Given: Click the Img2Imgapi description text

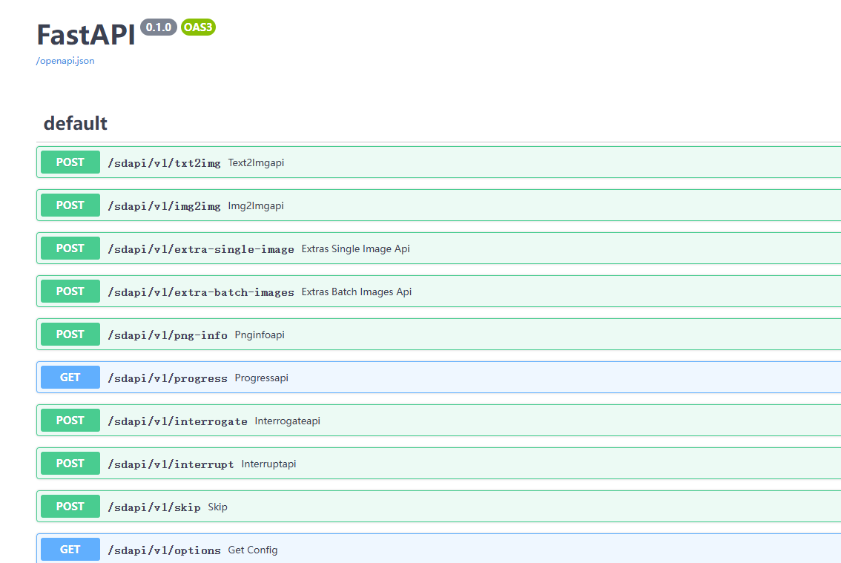Looking at the screenshot, I should 256,205.
